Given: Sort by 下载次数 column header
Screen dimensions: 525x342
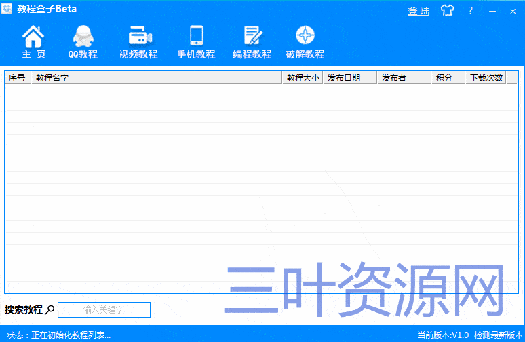Looking at the screenshot, I should 486,77.
